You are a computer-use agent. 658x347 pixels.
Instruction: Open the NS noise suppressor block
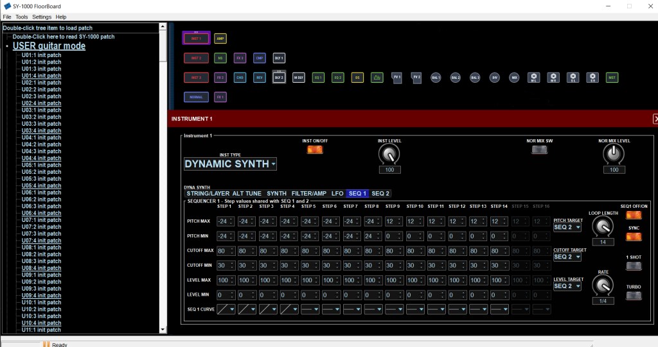coord(220,58)
